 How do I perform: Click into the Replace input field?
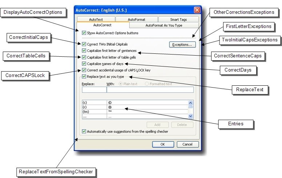click(x=94, y=89)
